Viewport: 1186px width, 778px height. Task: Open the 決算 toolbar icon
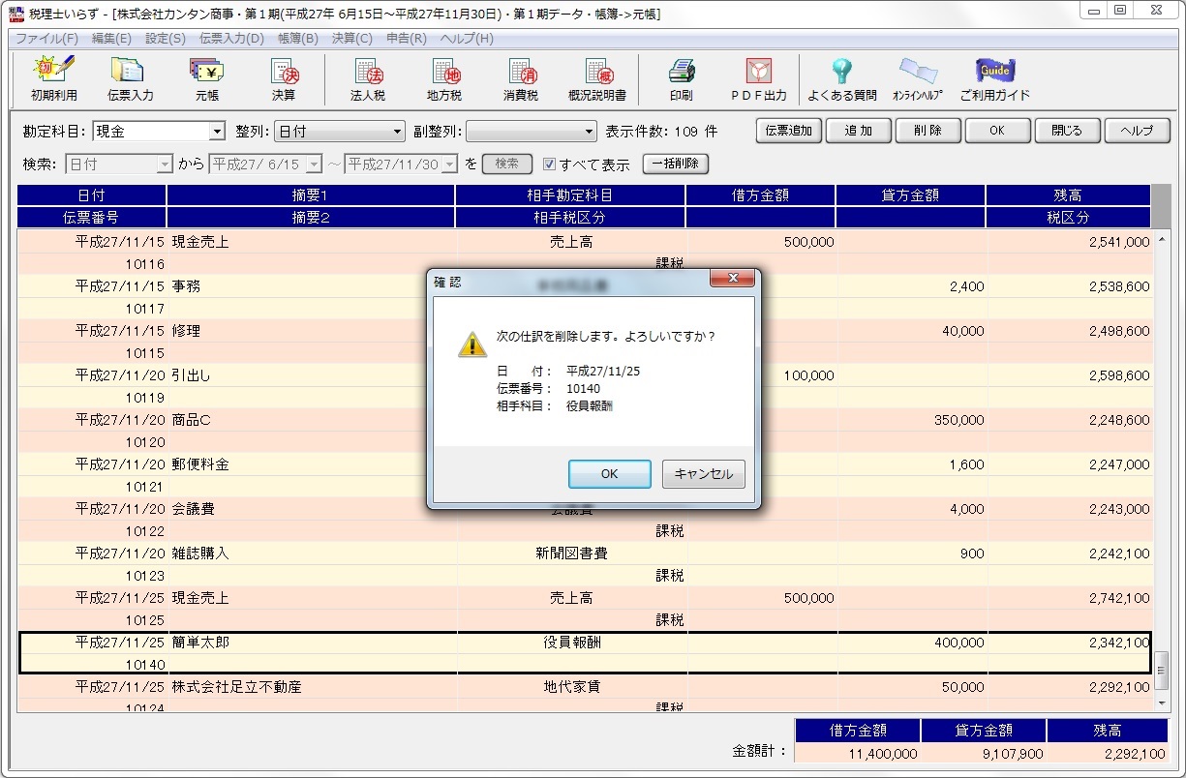(283, 78)
